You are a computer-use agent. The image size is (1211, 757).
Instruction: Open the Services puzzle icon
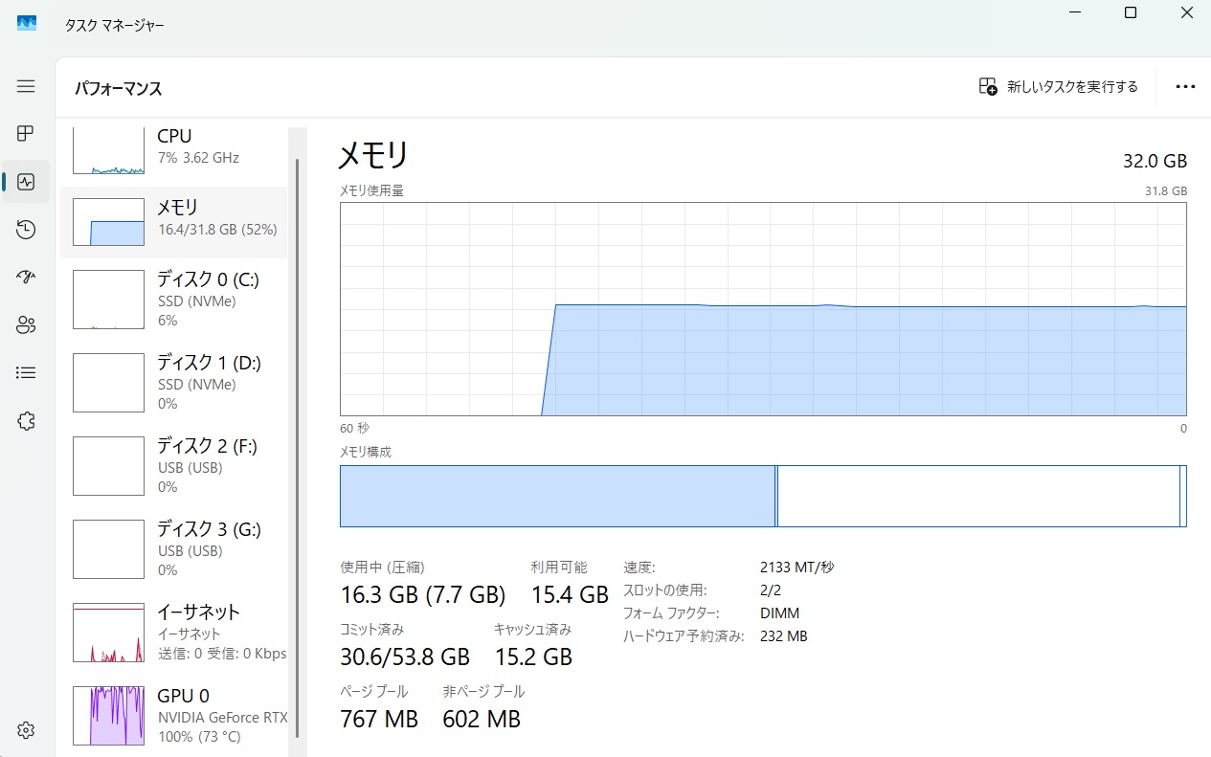[x=26, y=421]
